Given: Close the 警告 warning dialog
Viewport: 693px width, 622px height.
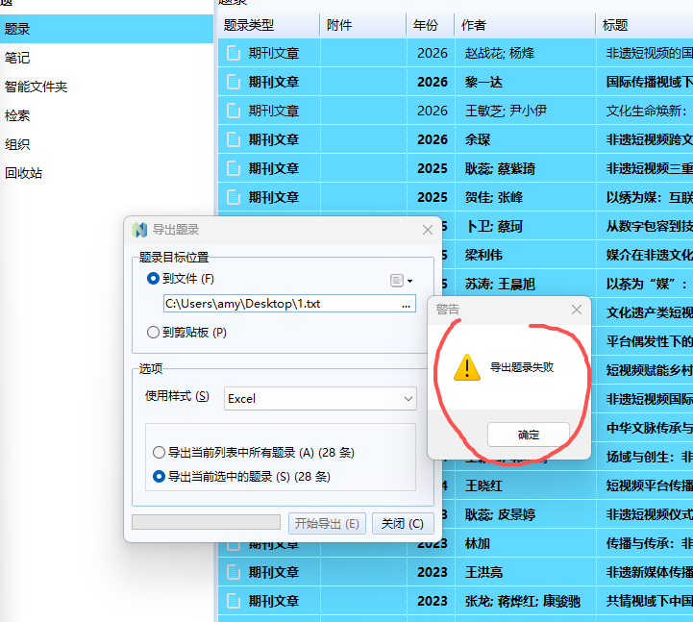Looking at the screenshot, I should 577,310.
